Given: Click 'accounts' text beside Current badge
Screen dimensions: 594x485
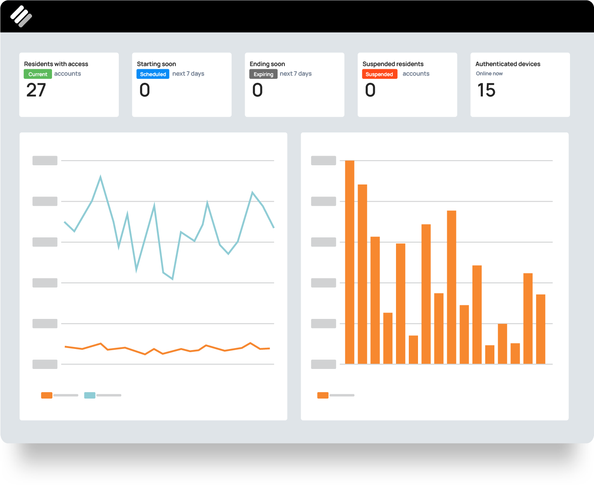Looking at the screenshot, I should click(x=68, y=74).
